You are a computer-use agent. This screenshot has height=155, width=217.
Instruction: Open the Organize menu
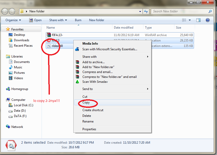13,20
